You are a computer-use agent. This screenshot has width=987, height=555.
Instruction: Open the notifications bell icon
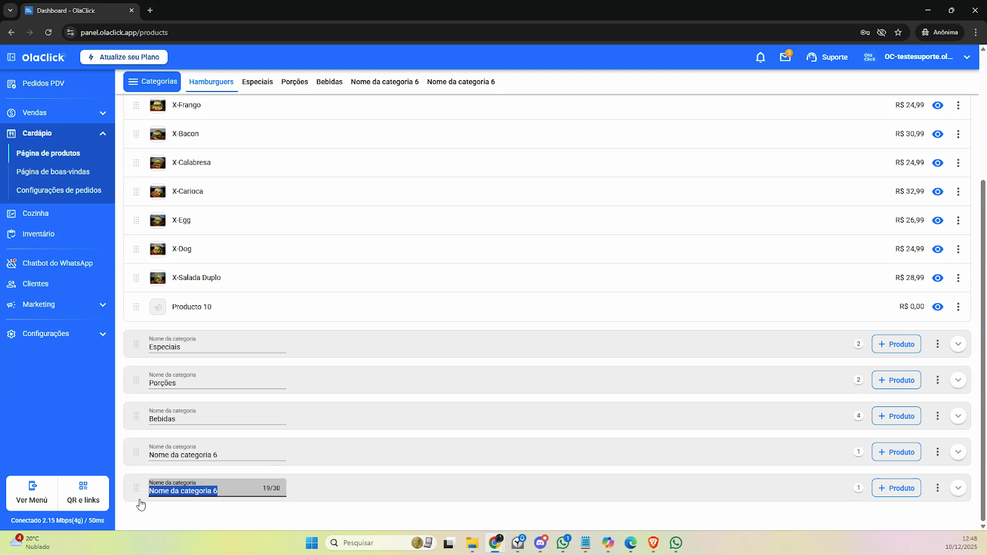pyautogui.click(x=760, y=57)
